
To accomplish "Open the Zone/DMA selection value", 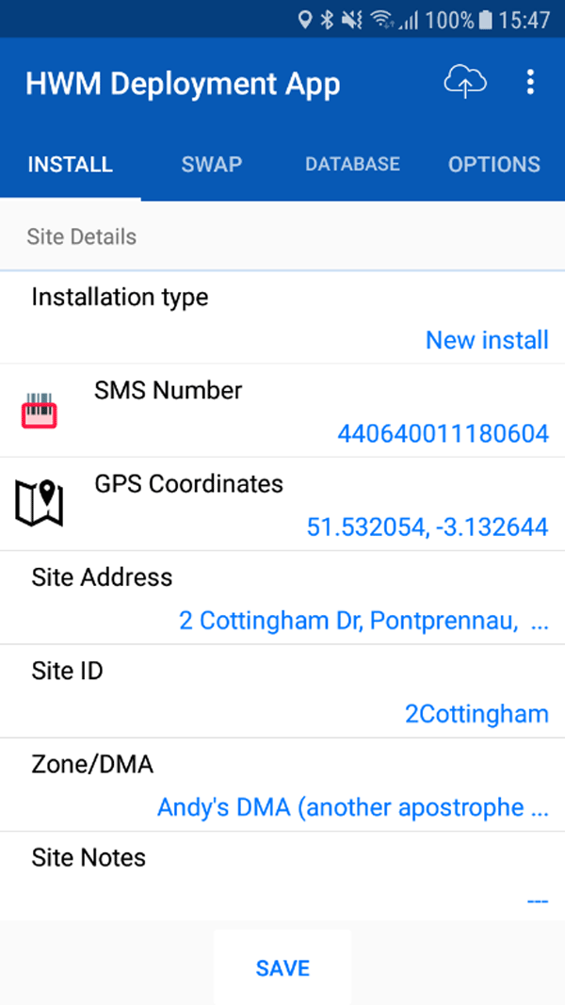I will tap(353, 808).
